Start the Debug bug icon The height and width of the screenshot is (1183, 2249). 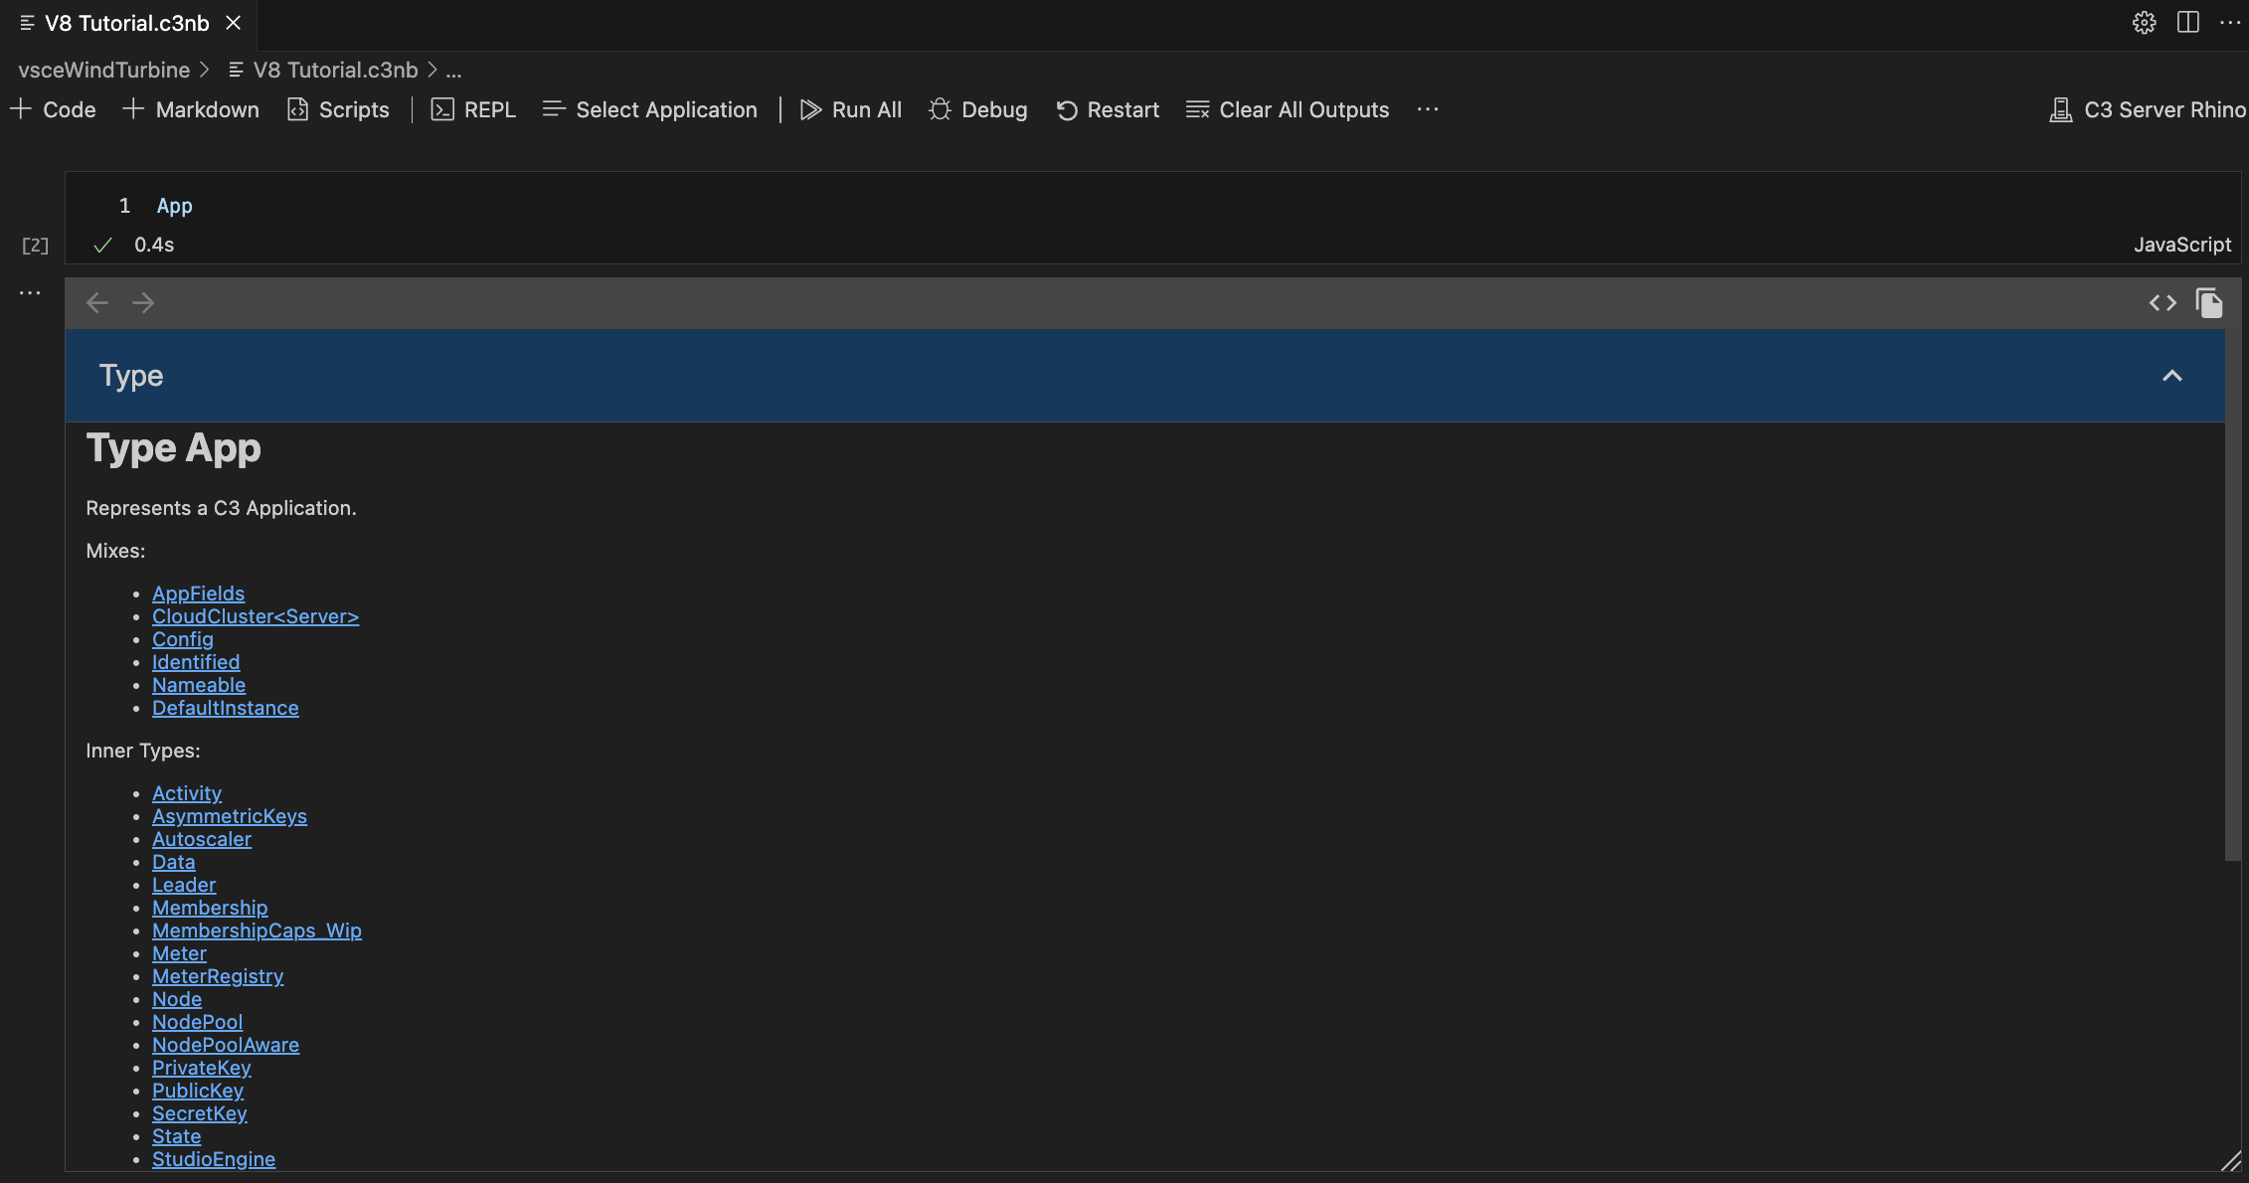(x=940, y=109)
